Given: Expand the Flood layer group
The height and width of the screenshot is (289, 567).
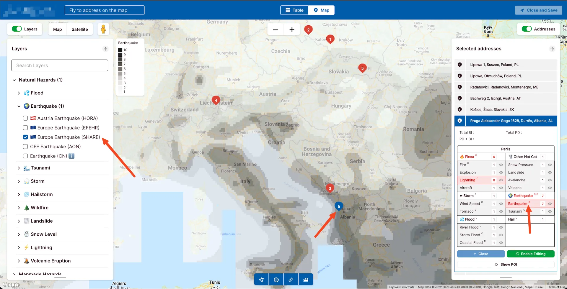Looking at the screenshot, I should [19, 93].
